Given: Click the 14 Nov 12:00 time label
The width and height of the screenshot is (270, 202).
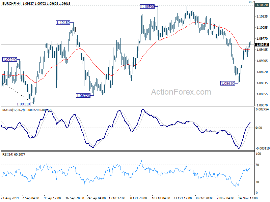Looking at the screenshot, I should pos(248,198).
